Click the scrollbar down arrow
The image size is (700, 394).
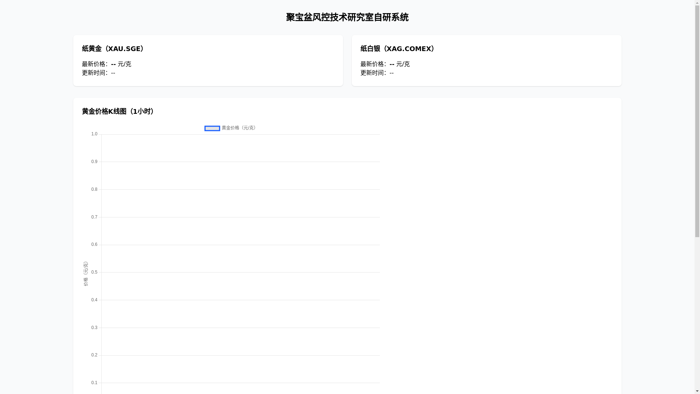coord(697,391)
